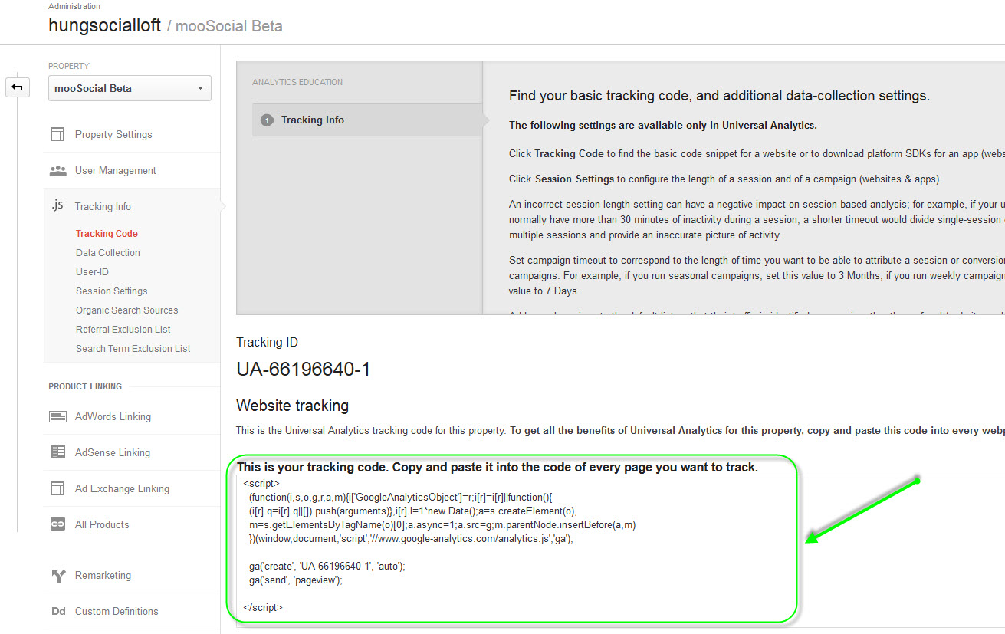Open Search Term Exclusion List

point(133,349)
